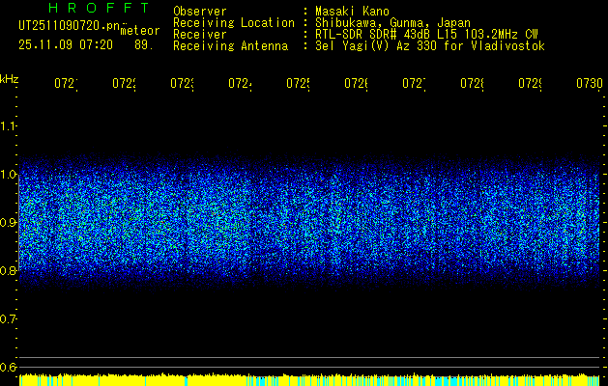
Task: Click the kHz axis unit label
Action: coord(9,79)
